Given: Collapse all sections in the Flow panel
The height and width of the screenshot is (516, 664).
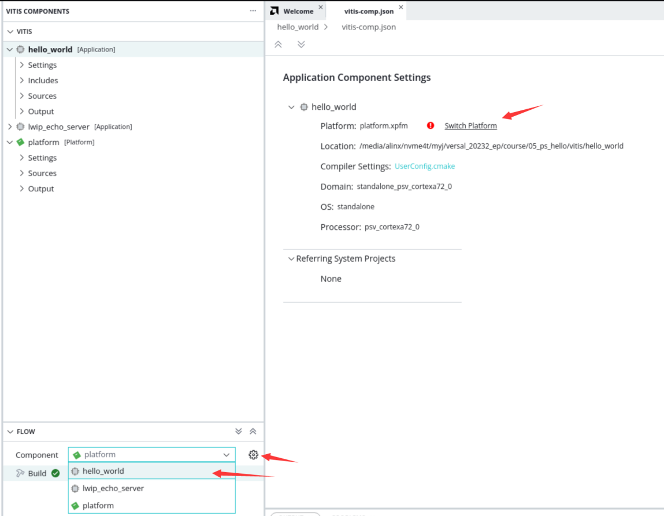Looking at the screenshot, I should click(253, 431).
